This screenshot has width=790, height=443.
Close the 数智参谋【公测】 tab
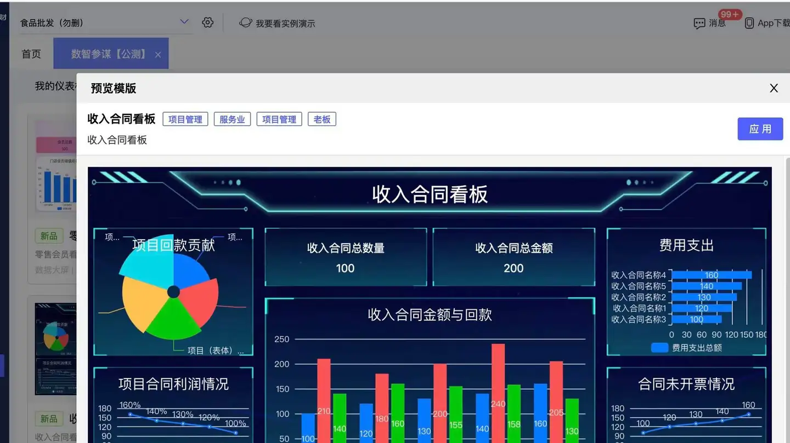[158, 55]
